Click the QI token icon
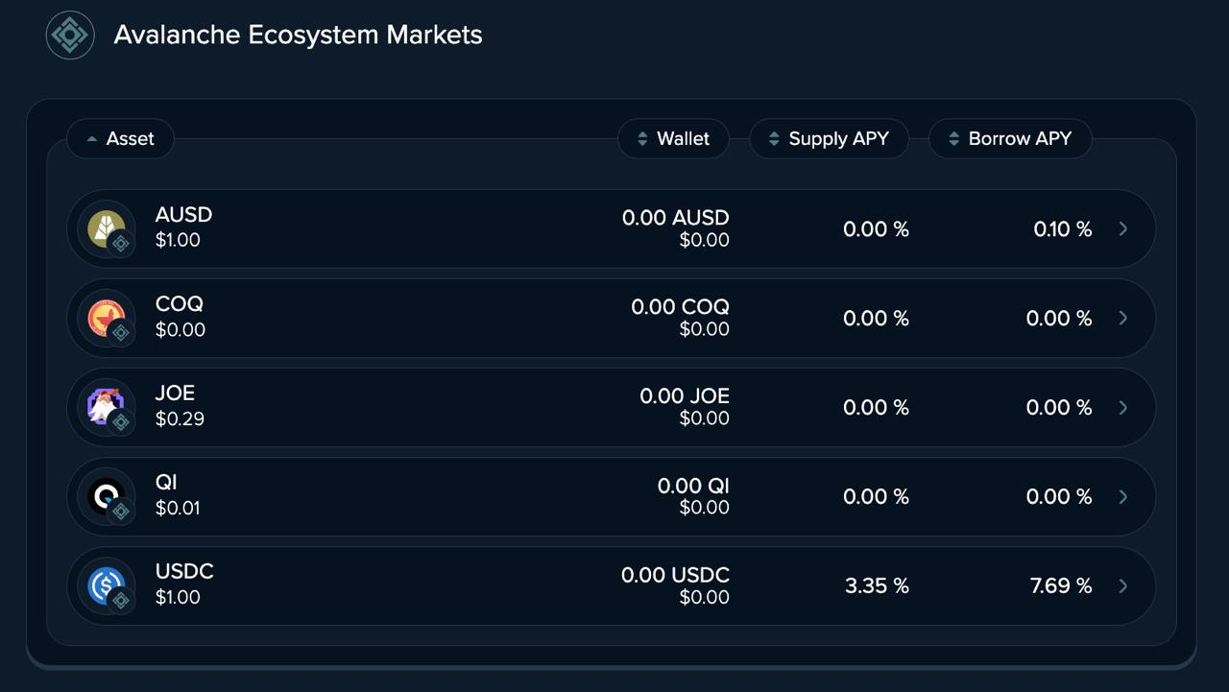1229x692 pixels. 107,496
